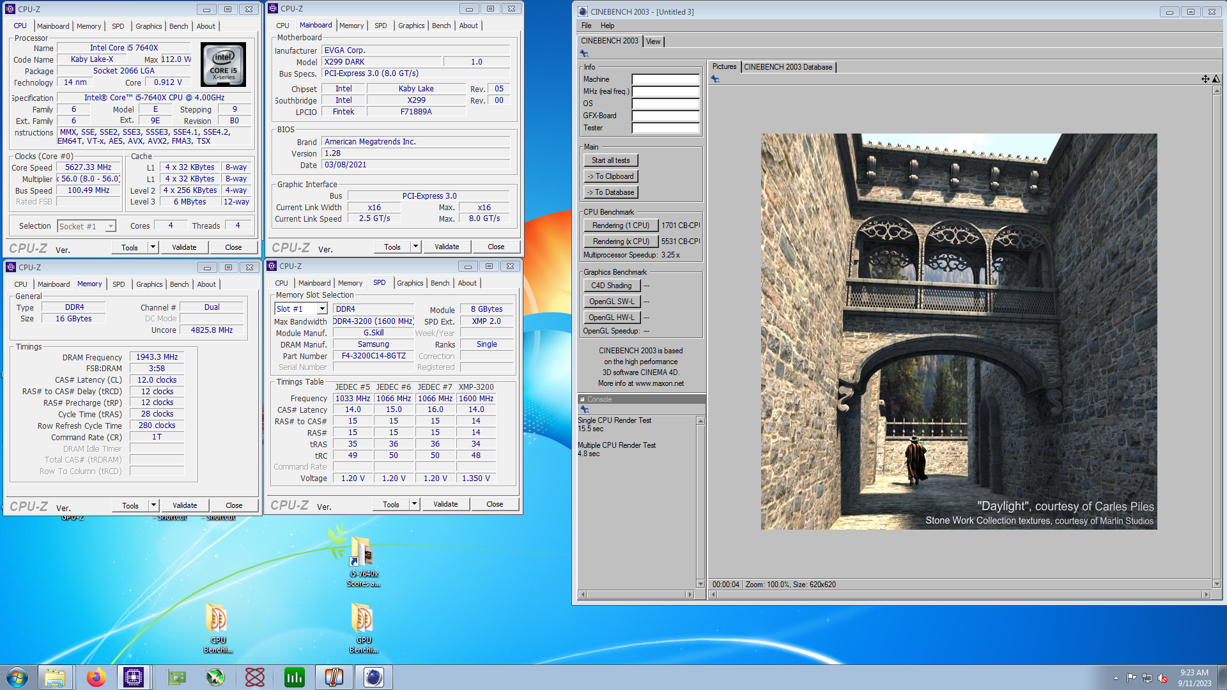The width and height of the screenshot is (1227, 690).
Task: Switch to the CINEBENCH 2003 Database tab
Action: click(x=788, y=67)
